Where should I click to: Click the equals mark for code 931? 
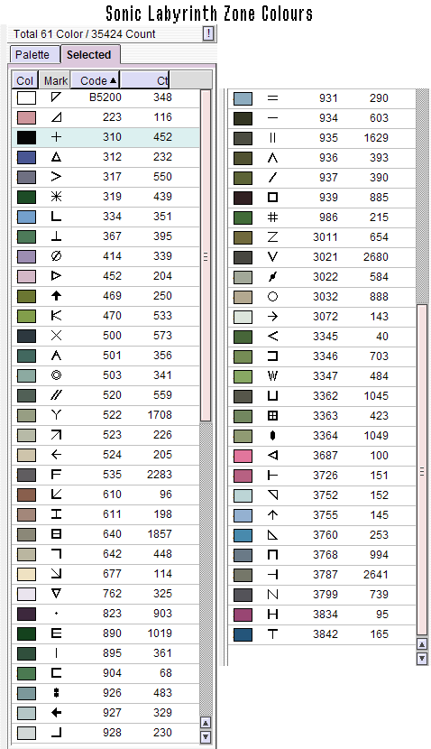[x=272, y=98]
